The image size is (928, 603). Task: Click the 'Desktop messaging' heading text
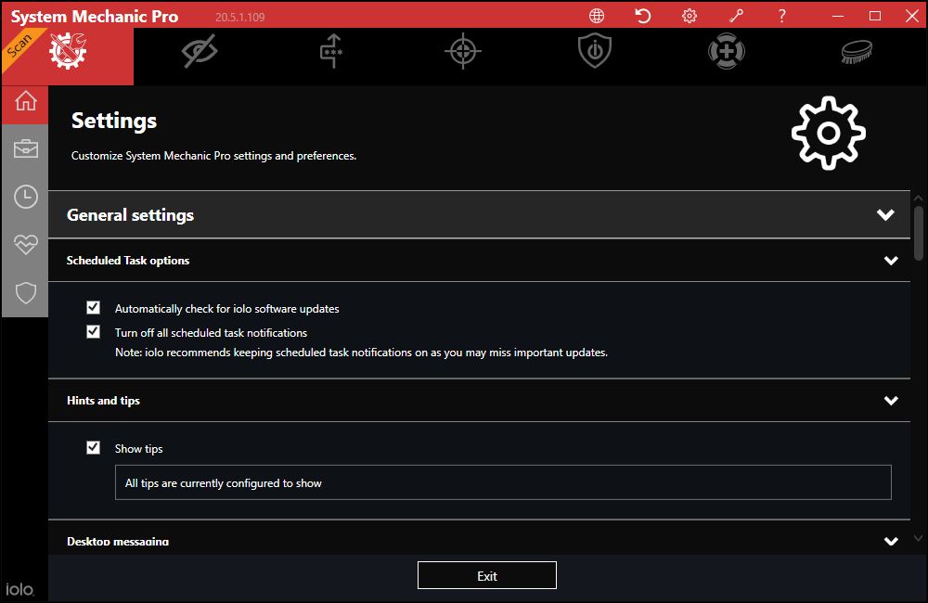[x=118, y=541]
